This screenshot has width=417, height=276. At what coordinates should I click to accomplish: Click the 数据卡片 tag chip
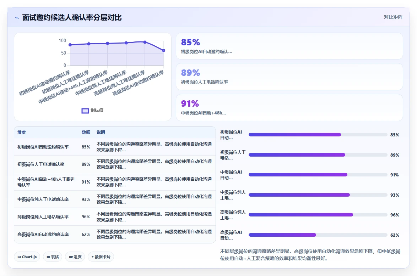pos(101,257)
